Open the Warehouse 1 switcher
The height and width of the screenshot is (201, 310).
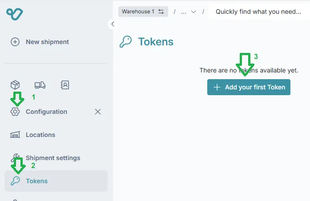click(143, 12)
